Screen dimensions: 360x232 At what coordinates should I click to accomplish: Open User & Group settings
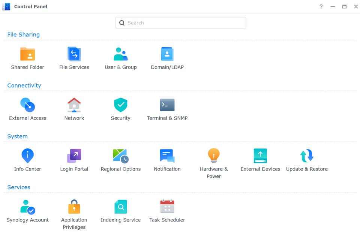coord(120,58)
